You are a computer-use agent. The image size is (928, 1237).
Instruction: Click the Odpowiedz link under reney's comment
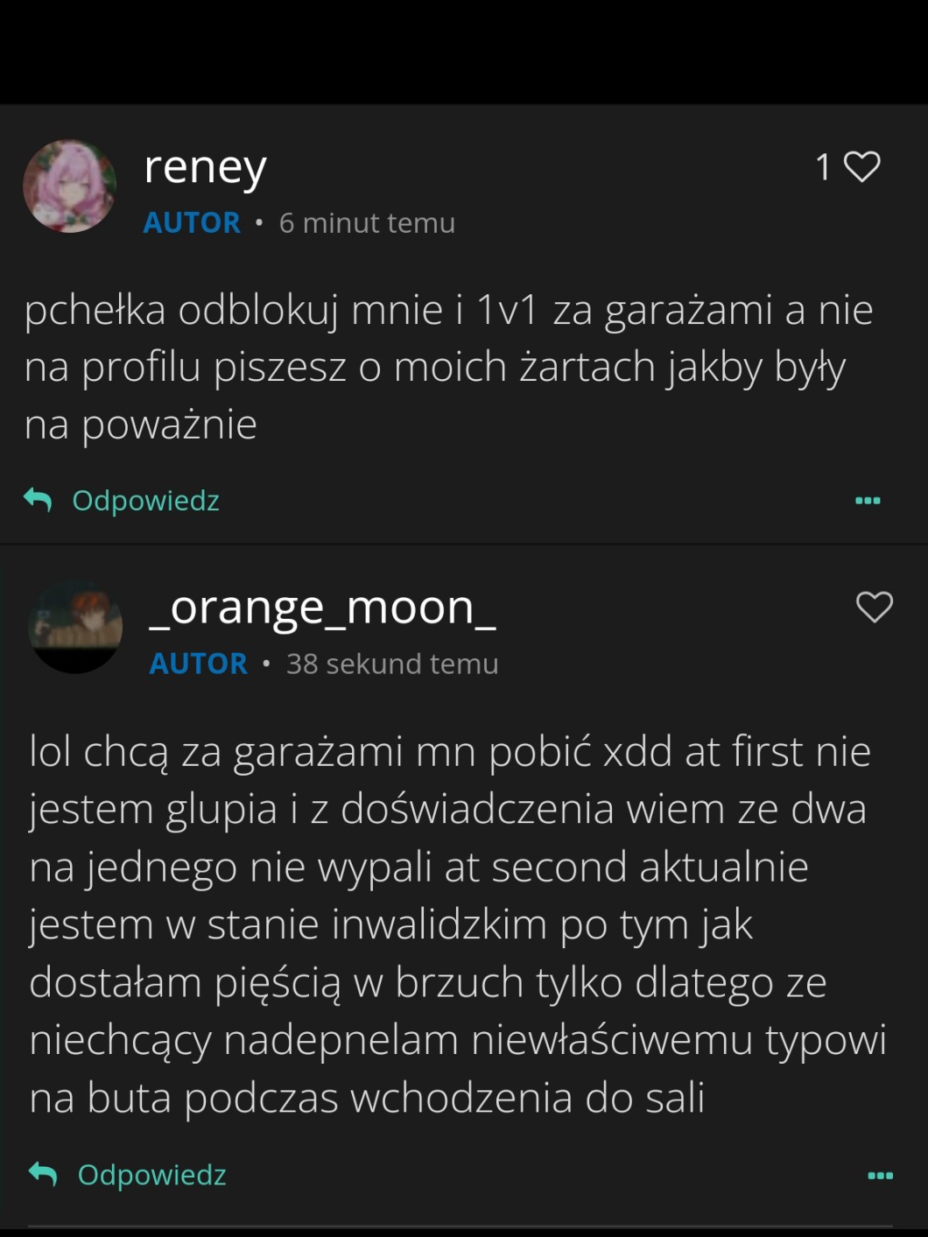145,501
